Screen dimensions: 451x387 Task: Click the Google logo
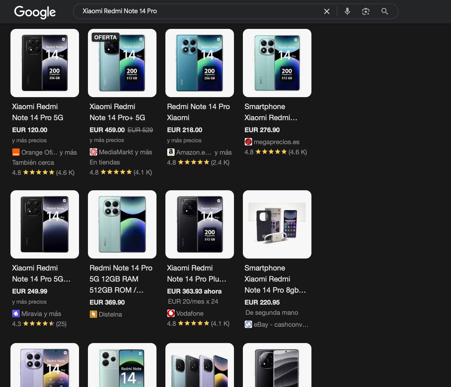click(x=35, y=12)
